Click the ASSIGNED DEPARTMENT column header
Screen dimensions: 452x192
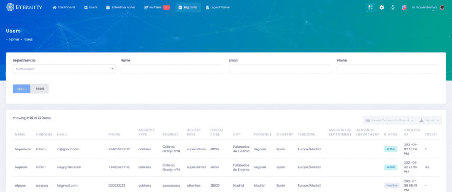click(367, 132)
